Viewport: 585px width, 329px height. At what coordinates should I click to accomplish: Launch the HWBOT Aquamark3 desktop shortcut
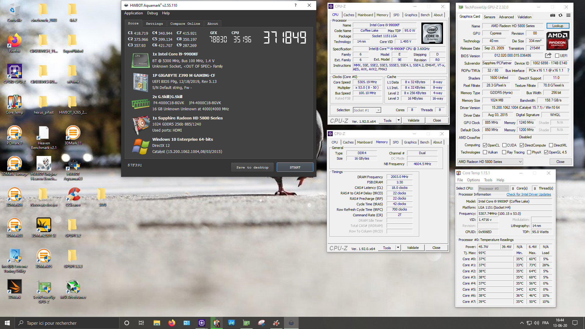pos(73,168)
